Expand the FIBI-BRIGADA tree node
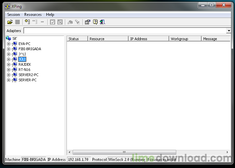 pos(8,49)
